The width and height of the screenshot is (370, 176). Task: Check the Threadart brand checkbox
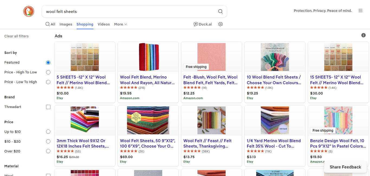48,107
